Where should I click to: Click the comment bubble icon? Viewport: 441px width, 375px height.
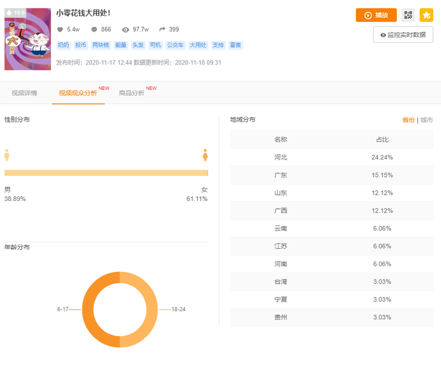point(94,29)
